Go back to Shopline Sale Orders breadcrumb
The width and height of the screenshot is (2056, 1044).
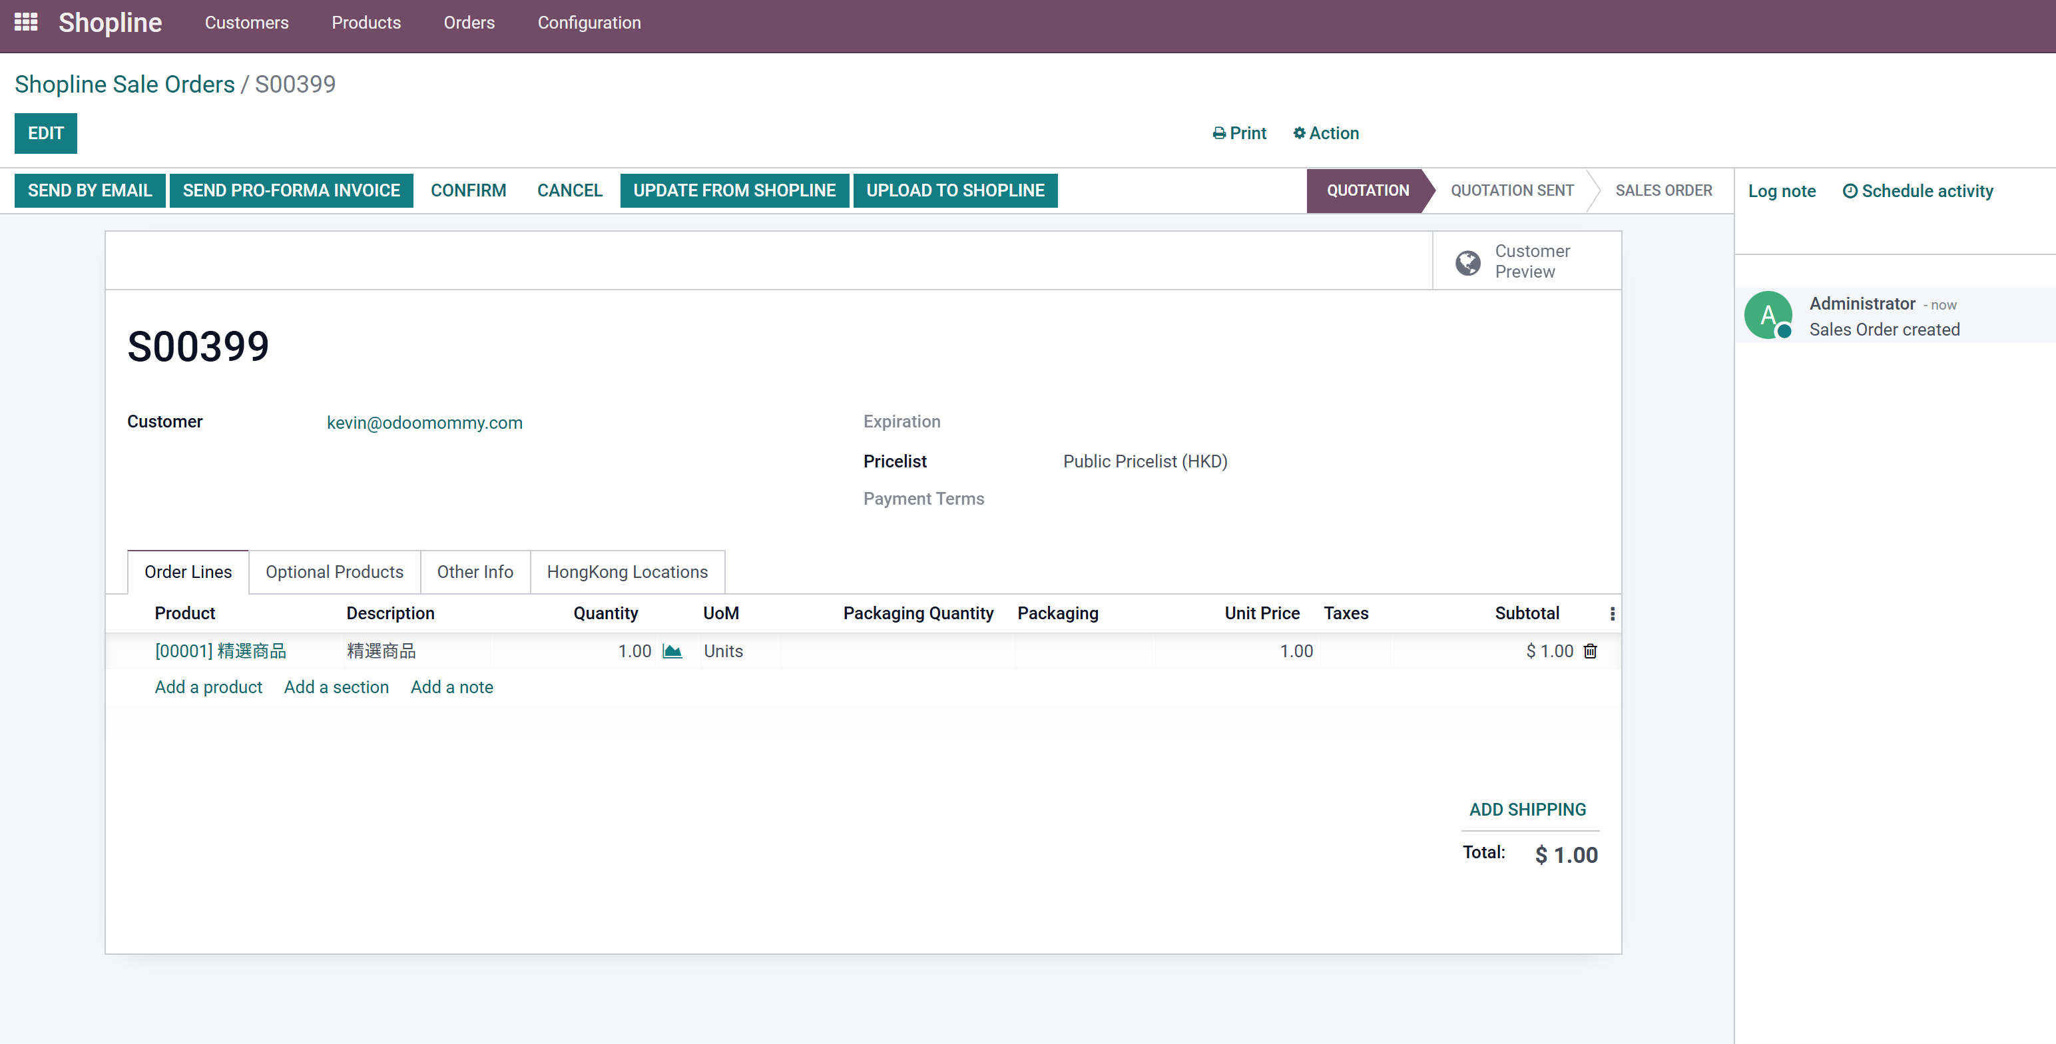[125, 84]
